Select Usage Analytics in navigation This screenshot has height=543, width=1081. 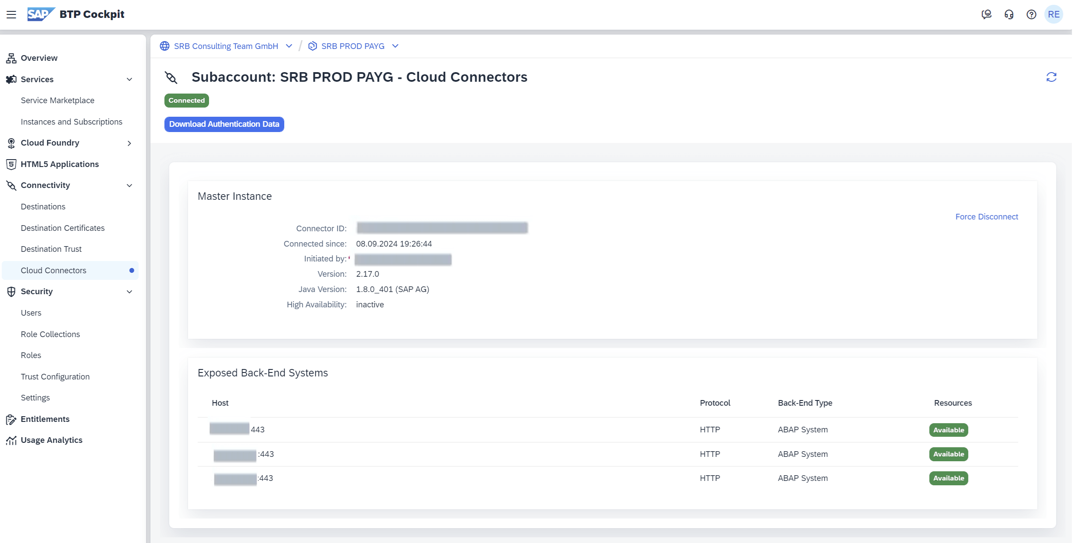click(51, 440)
